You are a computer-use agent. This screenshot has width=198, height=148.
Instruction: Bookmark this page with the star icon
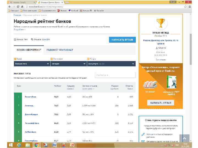tap(185, 7)
